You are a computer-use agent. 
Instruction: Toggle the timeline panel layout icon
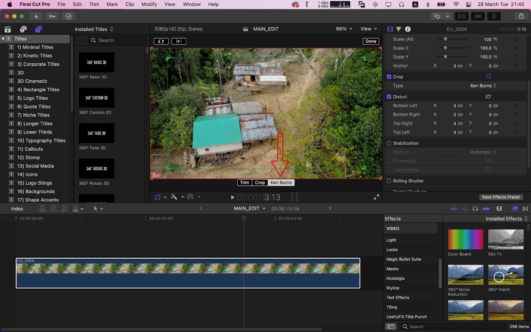tap(478, 16)
